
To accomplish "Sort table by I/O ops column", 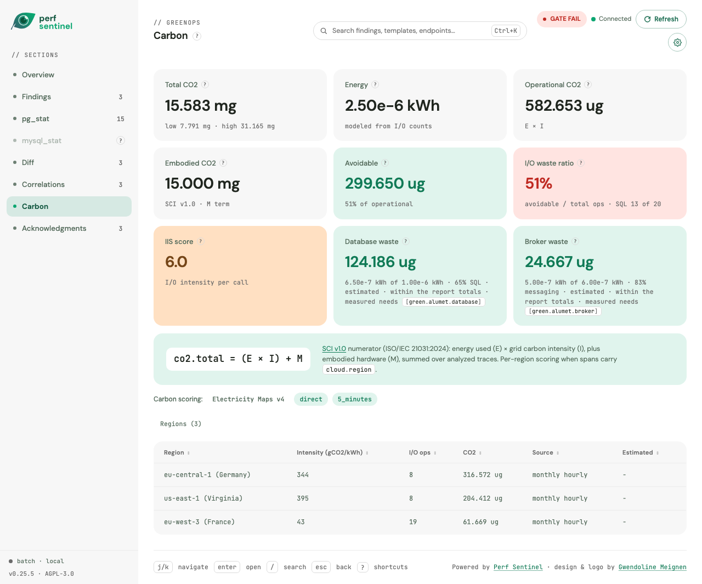I will (x=422, y=452).
